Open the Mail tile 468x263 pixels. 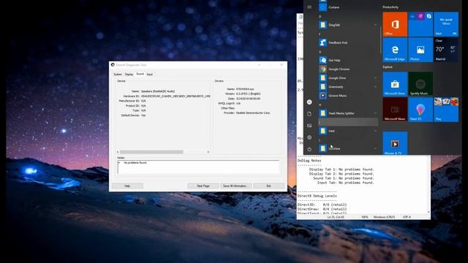[x=446, y=24]
